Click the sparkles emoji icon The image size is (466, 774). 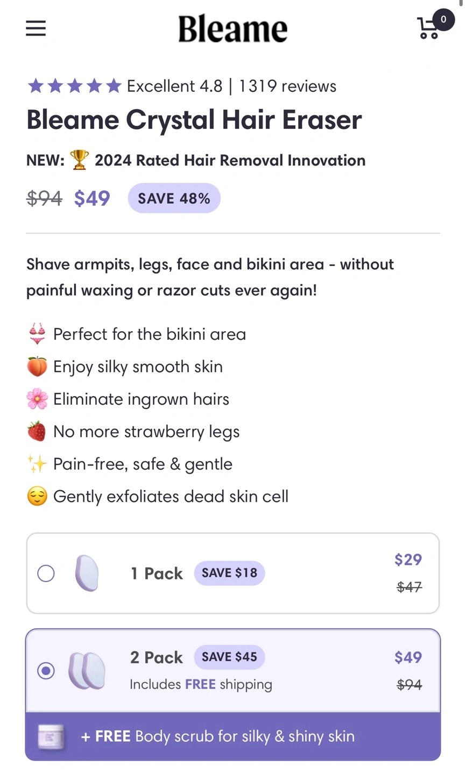[37, 464]
